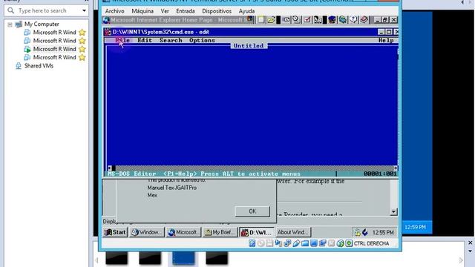Select the My Computer tree item
Viewport: 475px width, 267px height.
click(42, 24)
